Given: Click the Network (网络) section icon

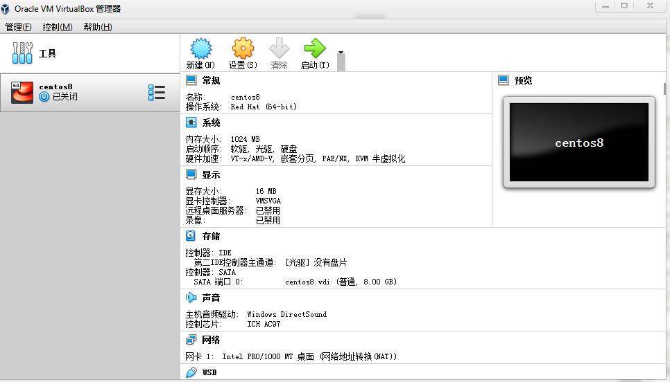Looking at the screenshot, I should [x=191, y=340].
